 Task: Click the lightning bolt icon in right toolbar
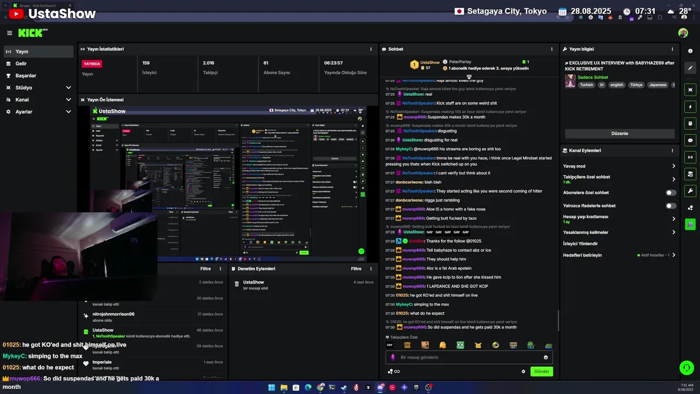tap(690, 107)
